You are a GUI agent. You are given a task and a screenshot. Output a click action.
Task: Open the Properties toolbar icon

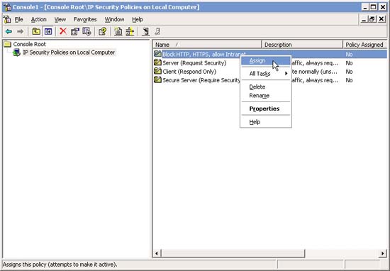click(75, 32)
